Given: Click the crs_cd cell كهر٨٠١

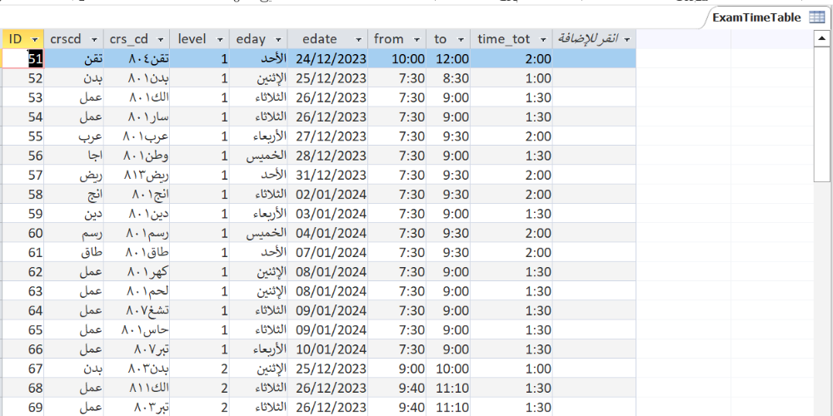Looking at the screenshot, I should 137,272.
